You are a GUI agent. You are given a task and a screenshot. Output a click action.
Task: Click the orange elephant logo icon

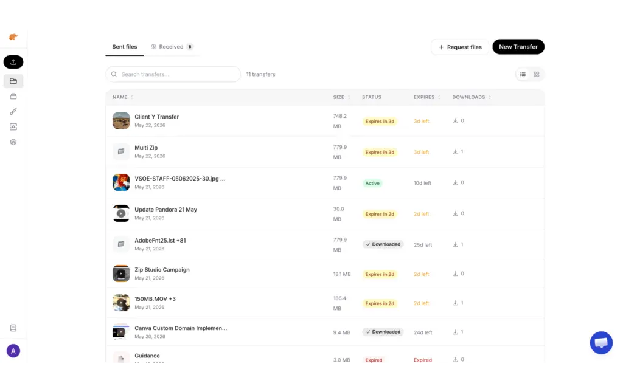13,37
